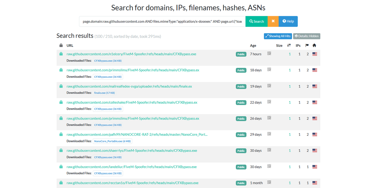Click the Public badge in the pafh99 row
This screenshot has width=370, height=188.
(241, 135)
